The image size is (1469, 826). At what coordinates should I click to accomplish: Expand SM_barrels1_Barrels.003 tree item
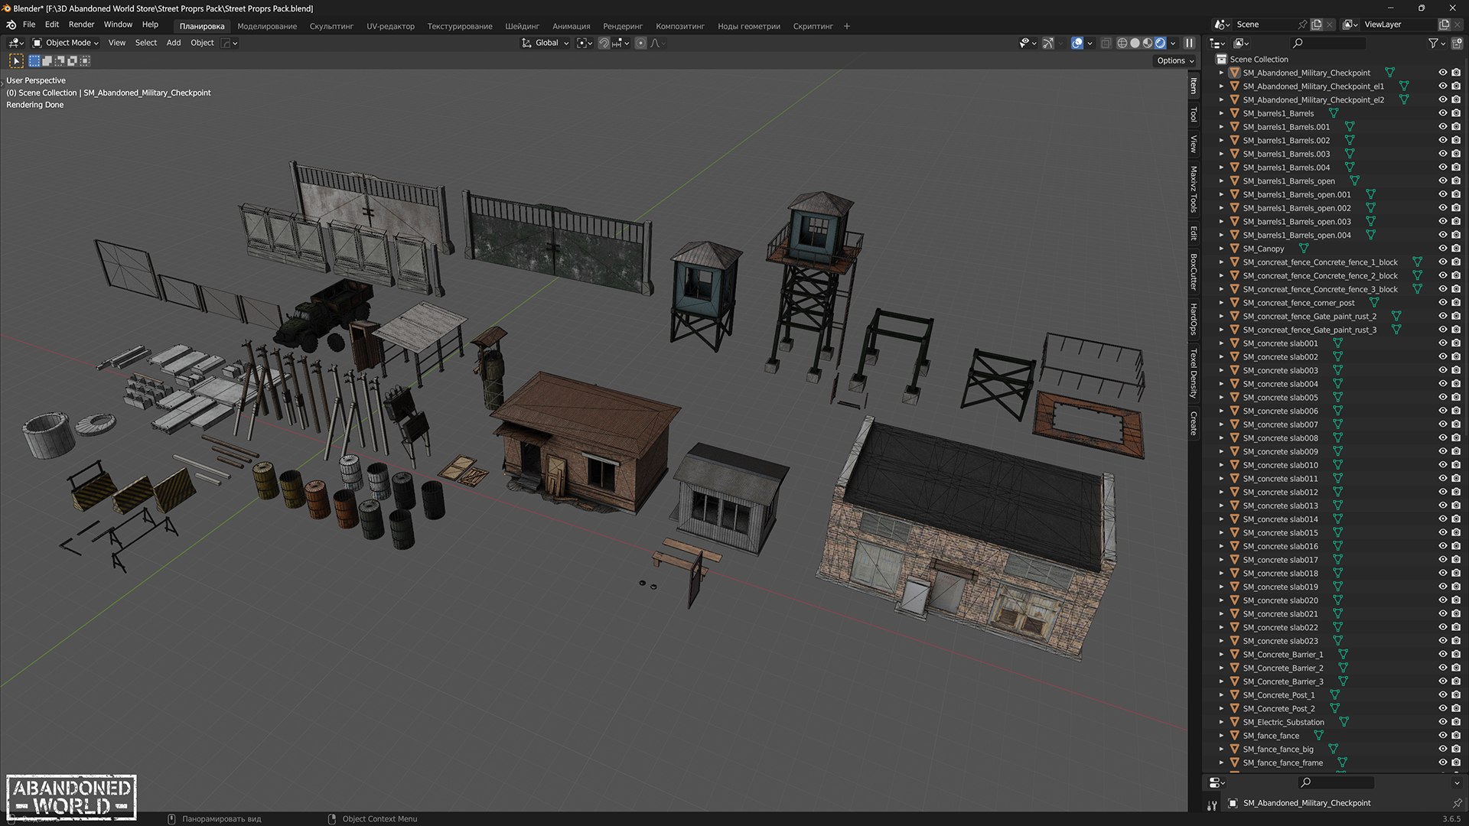pyautogui.click(x=1221, y=154)
